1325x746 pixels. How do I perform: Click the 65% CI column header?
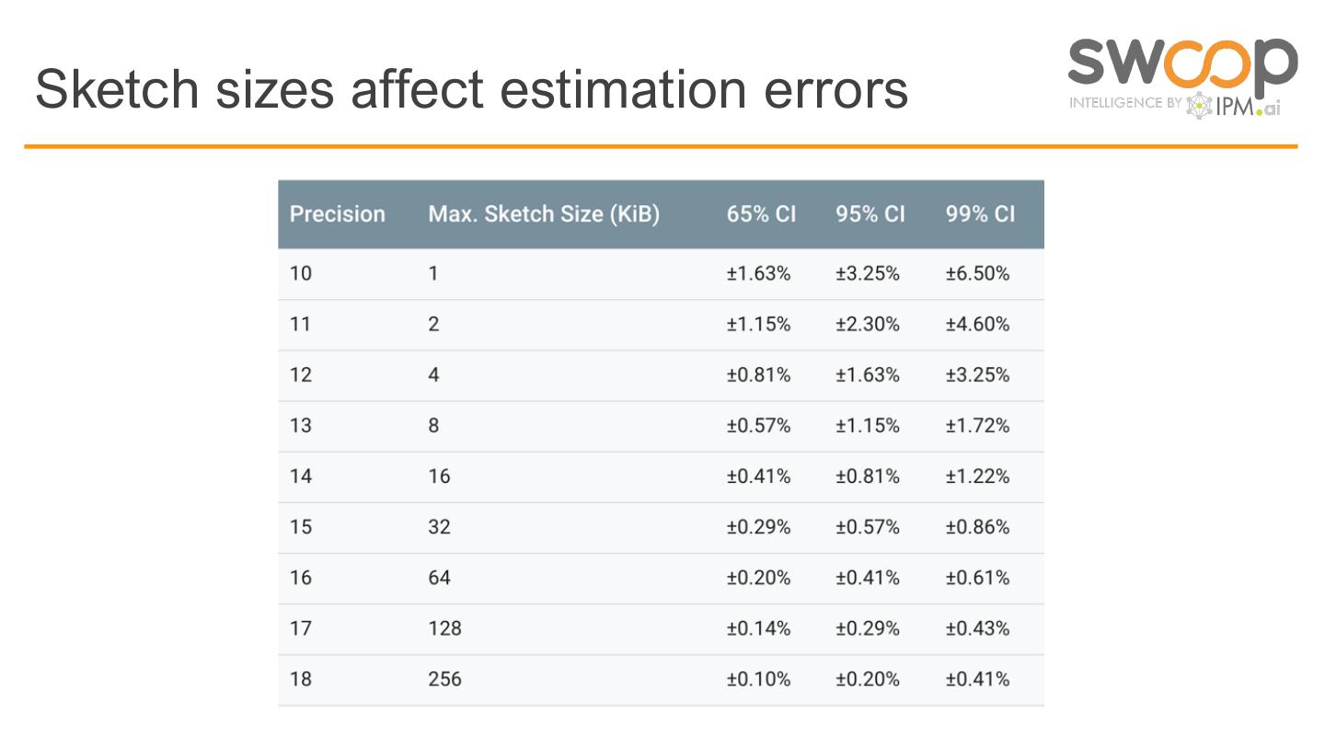pyautogui.click(x=760, y=214)
